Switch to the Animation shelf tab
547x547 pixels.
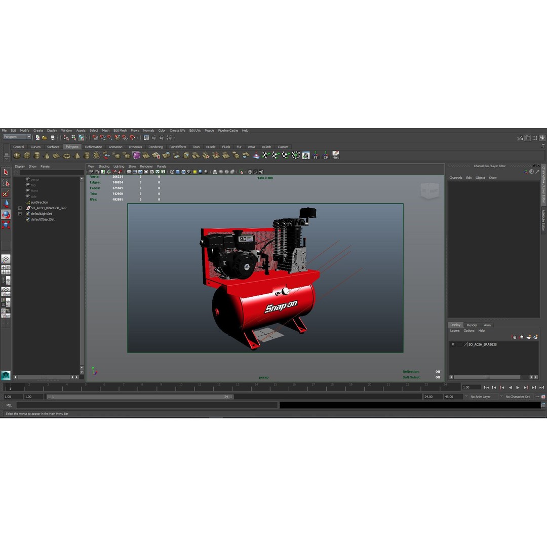tap(115, 147)
